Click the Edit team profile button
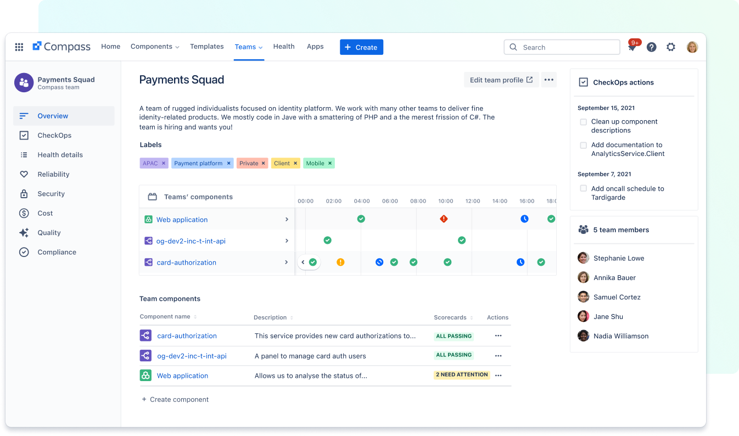 (501, 80)
